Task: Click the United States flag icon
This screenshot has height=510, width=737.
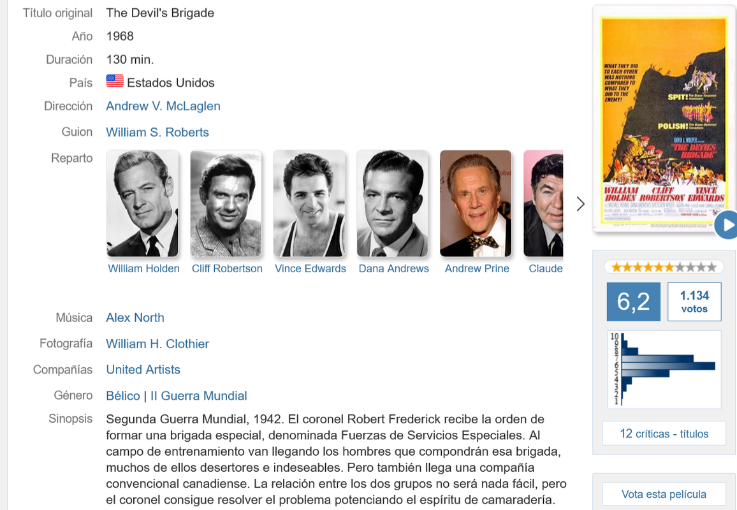Action: 115,81
